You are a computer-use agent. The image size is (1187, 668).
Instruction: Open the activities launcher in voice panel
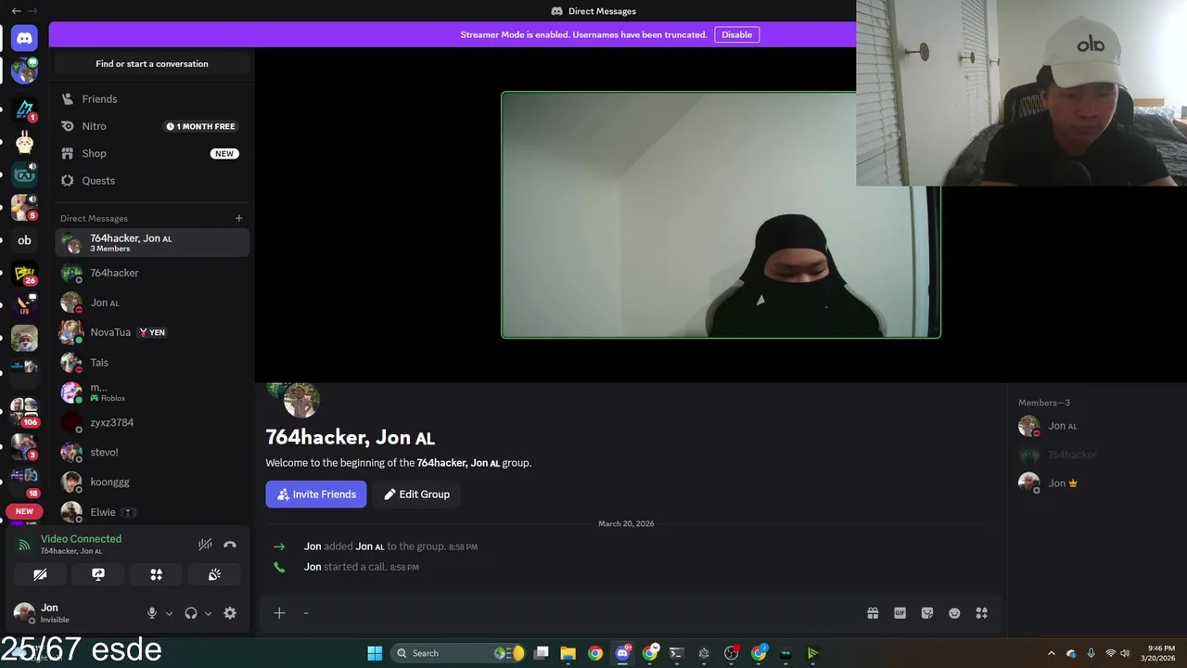(x=156, y=574)
